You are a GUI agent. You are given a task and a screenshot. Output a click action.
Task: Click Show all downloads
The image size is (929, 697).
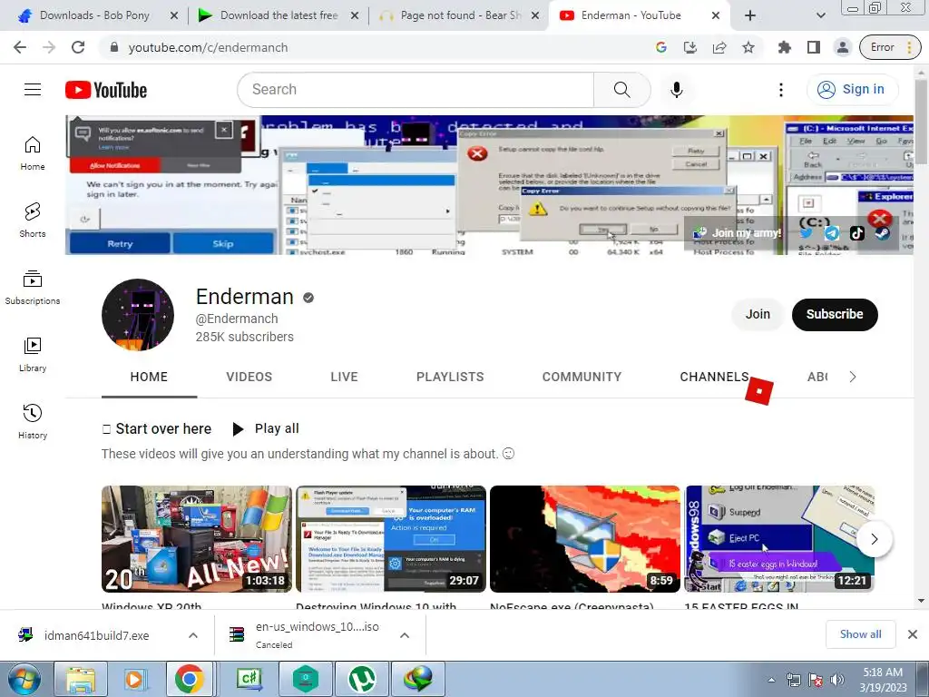coord(860,634)
